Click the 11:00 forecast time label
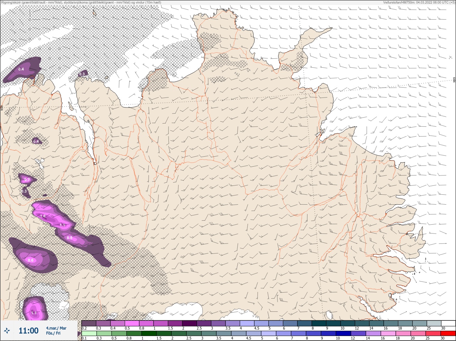 pos(28,331)
